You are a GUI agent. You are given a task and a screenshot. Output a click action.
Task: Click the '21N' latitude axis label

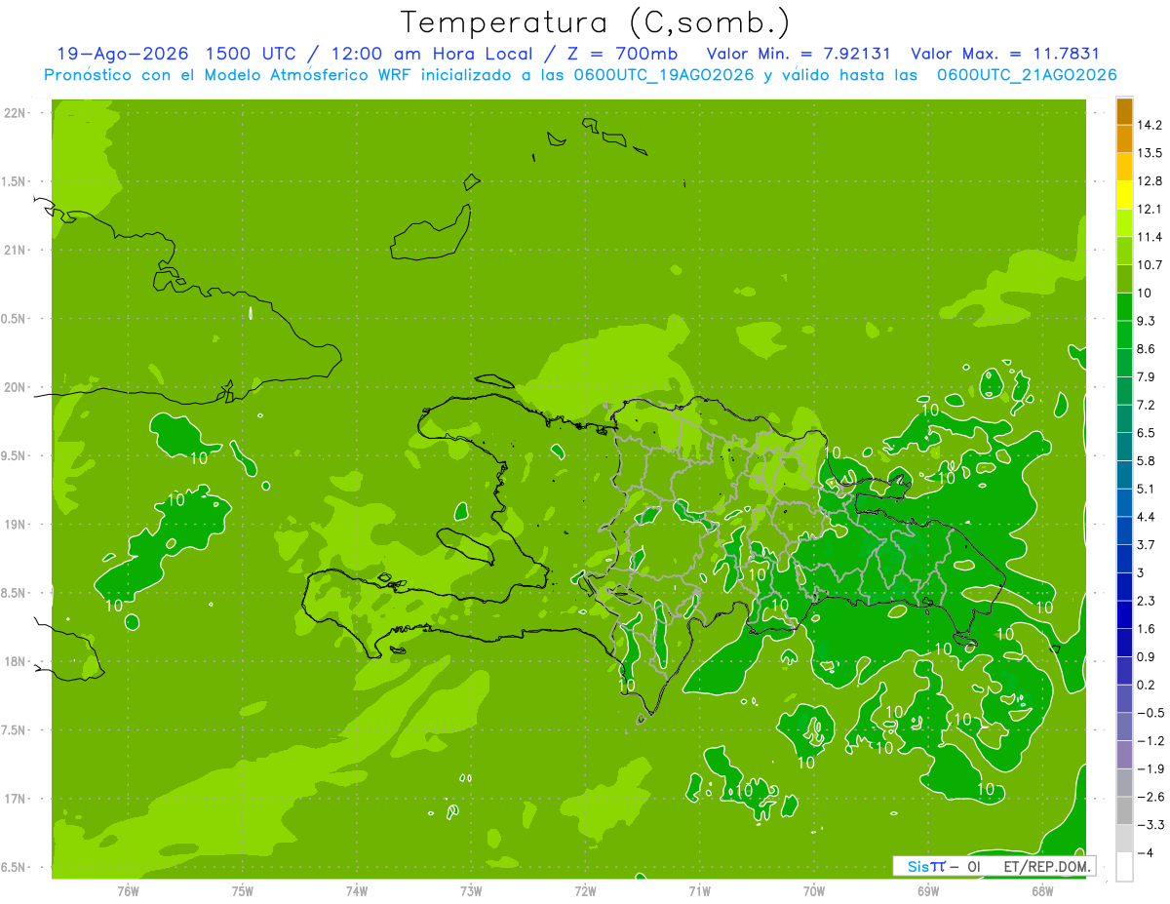click(16, 251)
